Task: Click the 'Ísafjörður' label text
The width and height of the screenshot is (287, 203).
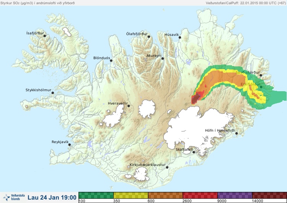Action: click(35, 33)
